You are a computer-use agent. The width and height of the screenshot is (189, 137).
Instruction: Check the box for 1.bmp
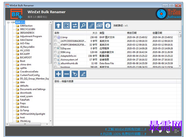pyautogui.click(x=55, y=37)
